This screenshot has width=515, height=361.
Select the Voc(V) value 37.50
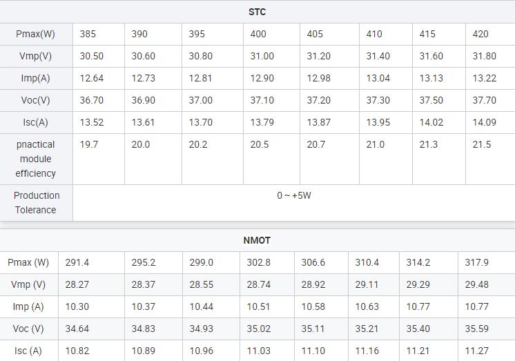click(x=431, y=100)
